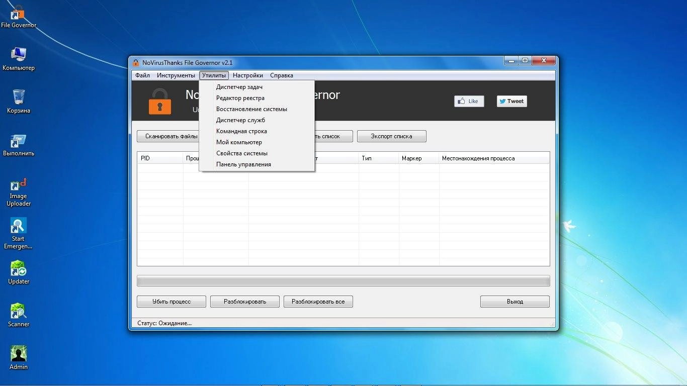Sort by the PID column header
687x386 pixels.
click(160, 158)
